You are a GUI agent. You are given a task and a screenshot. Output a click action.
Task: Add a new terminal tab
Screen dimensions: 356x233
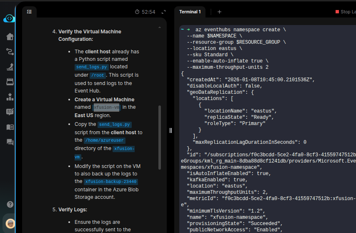(219, 12)
